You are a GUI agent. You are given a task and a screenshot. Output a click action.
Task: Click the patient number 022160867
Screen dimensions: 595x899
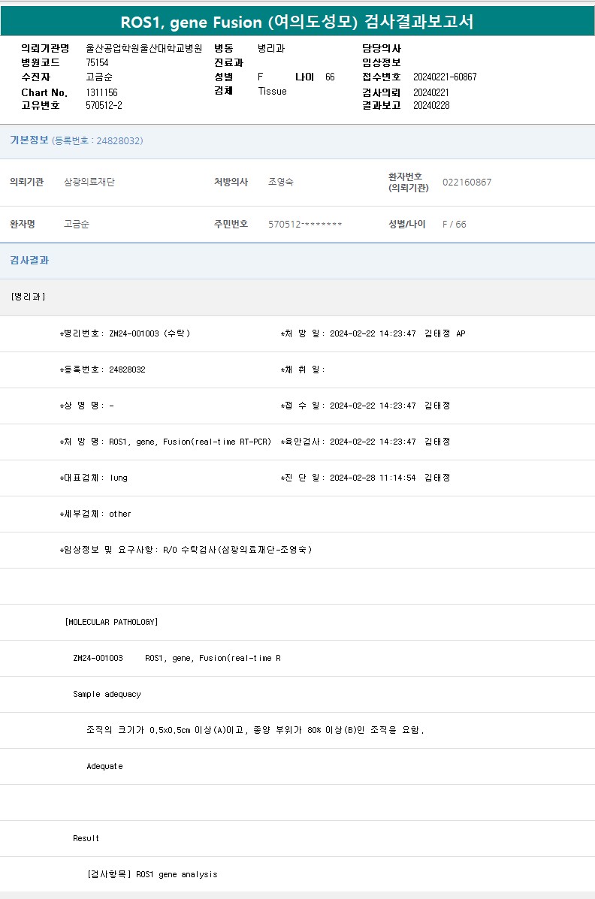[x=467, y=183]
